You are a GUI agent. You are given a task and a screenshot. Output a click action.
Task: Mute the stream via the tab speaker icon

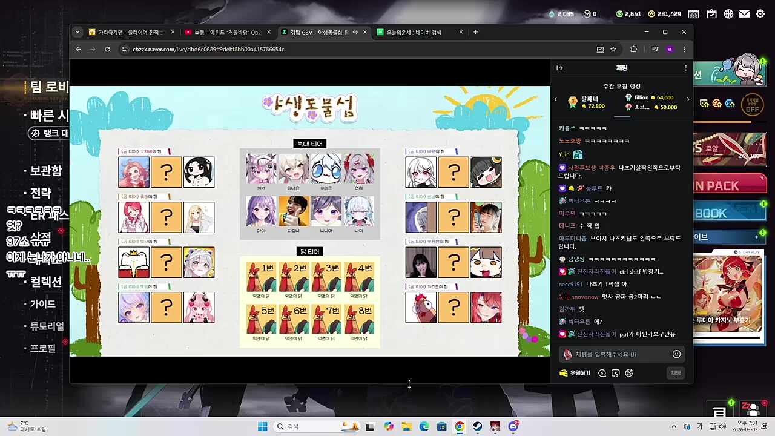(x=355, y=32)
